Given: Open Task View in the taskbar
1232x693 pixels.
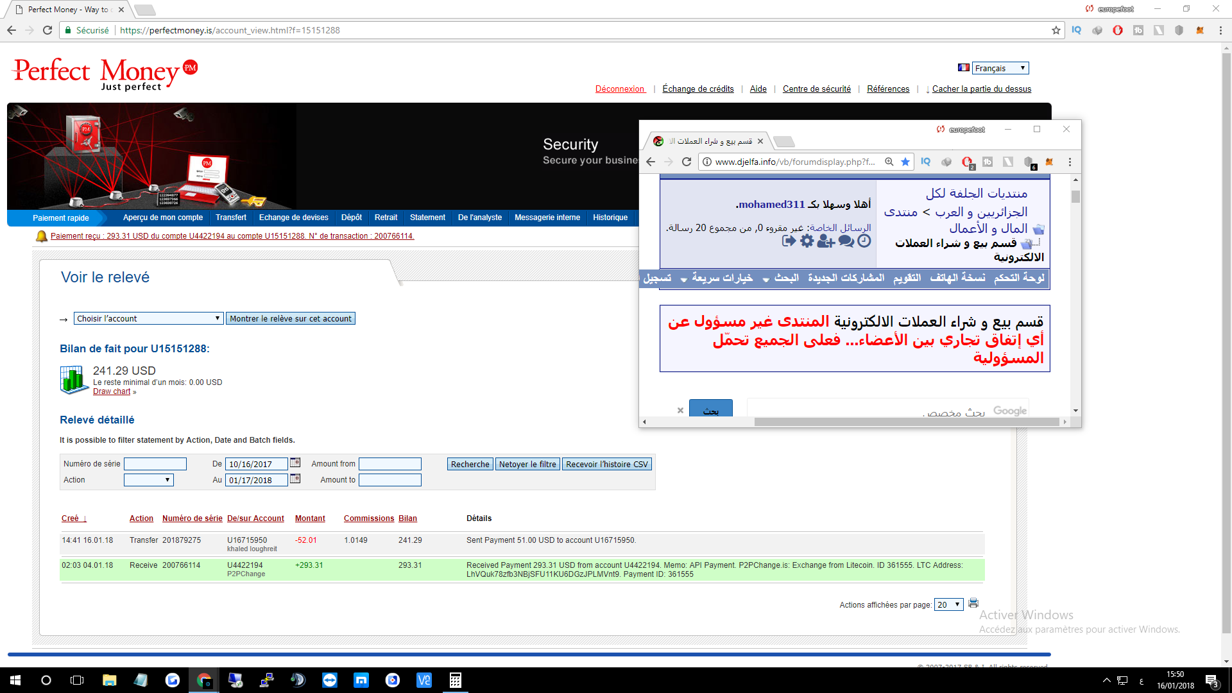Looking at the screenshot, I should point(77,680).
